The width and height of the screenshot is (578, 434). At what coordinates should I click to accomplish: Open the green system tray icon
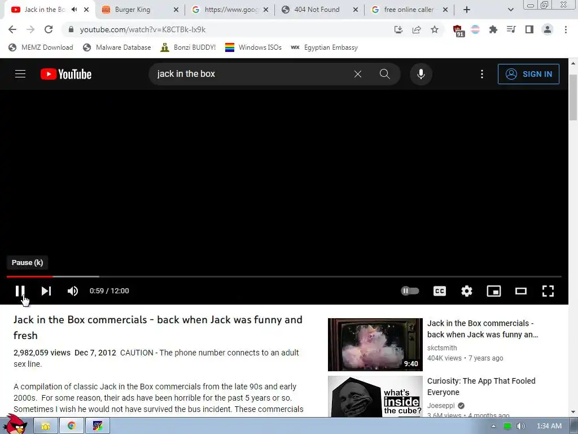click(507, 426)
